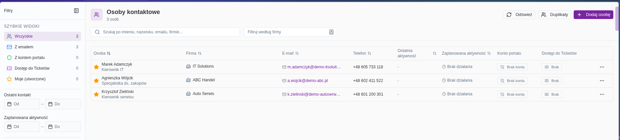This screenshot has width=620, height=140.
Task: Click the name Agnieszka Wójcik
Action: point(117,78)
